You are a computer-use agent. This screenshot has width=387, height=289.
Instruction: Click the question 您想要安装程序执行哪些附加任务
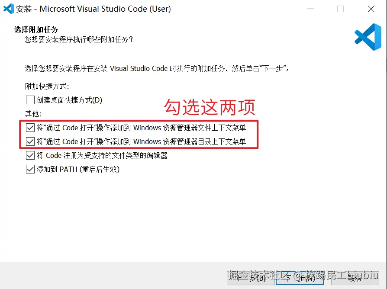pyautogui.click(x=78, y=39)
